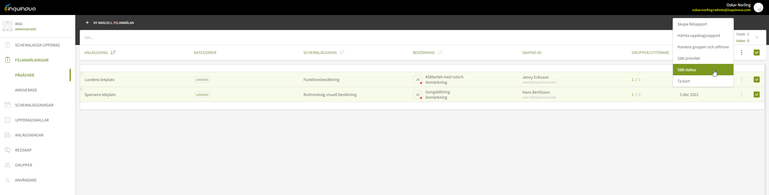Click the Anläggningar building icon

[x=8, y=135]
